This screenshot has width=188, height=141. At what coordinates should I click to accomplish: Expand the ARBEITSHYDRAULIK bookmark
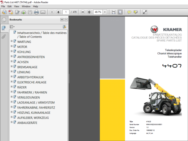12,76
